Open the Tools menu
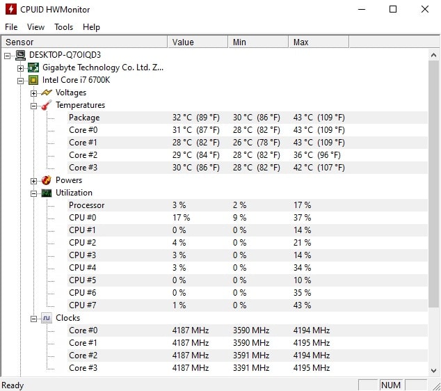Viewport: 441px width, 391px height. pyautogui.click(x=63, y=27)
